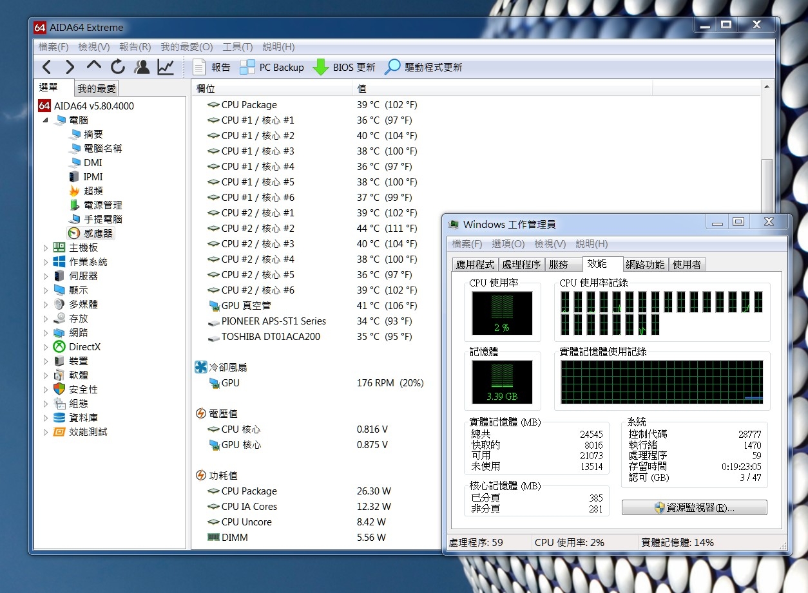Screen dimensions: 808x593
Task: Expand the 主機板 tree node
Action: click(46, 248)
